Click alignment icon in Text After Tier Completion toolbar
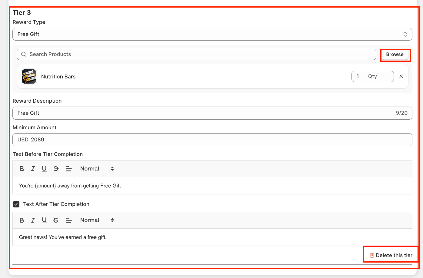The height and width of the screenshot is (278, 423). click(x=69, y=220)
